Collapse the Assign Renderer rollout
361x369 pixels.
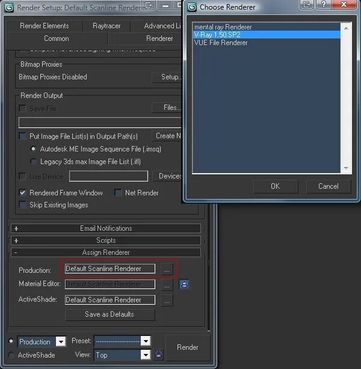click(x=106, y=252)
